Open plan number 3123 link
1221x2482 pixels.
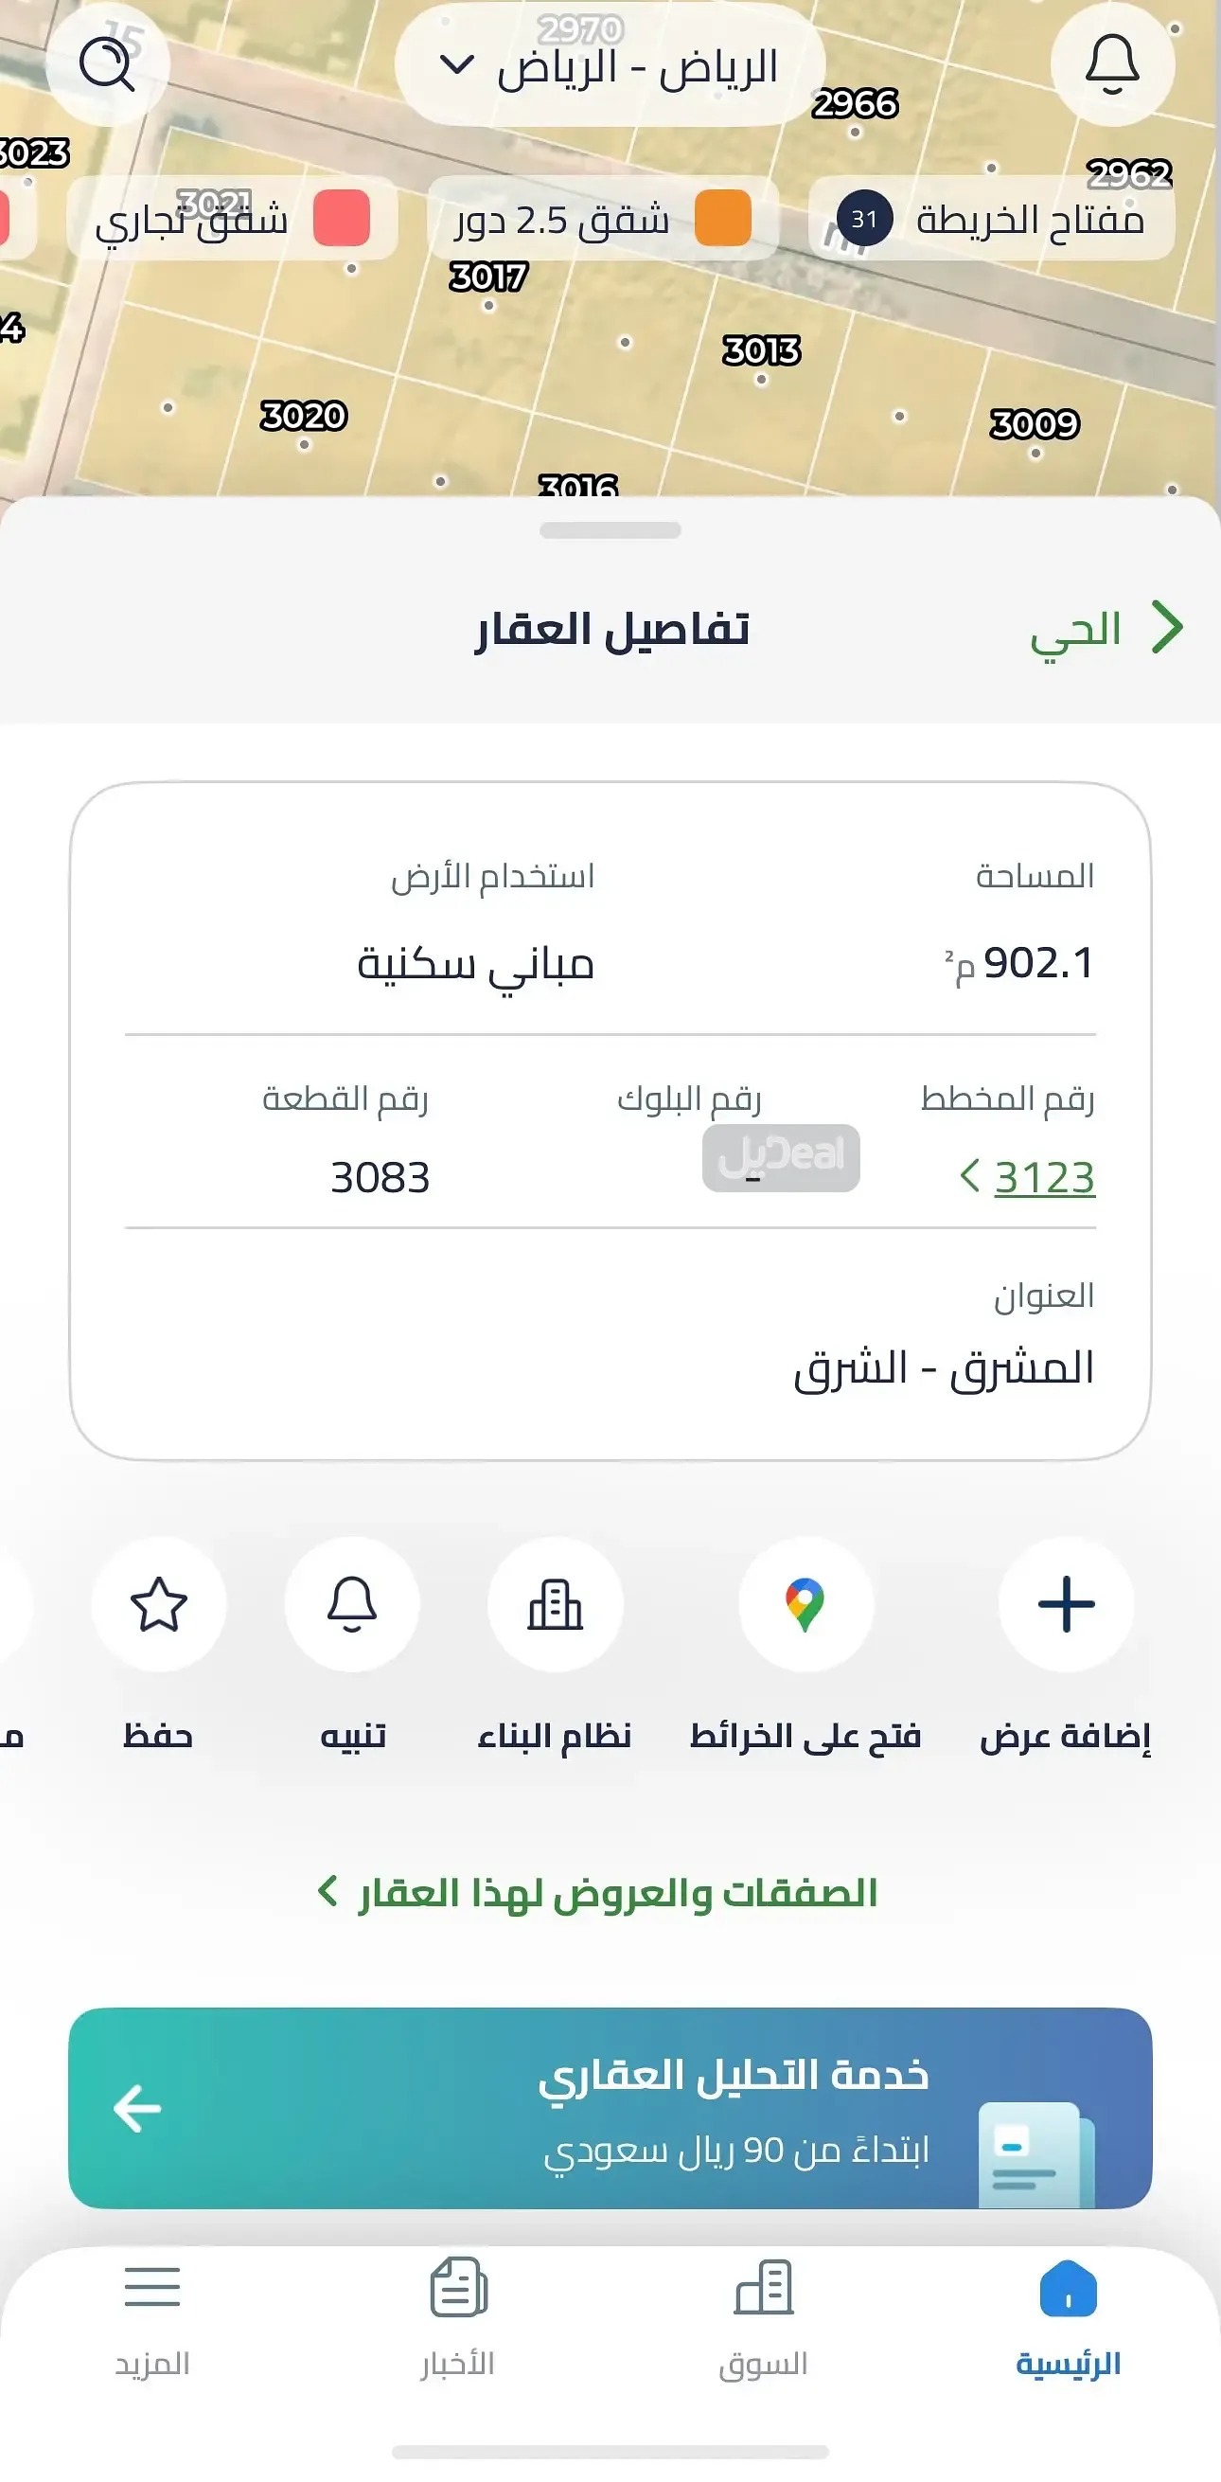pyautogui.click(x=1043, y=1177)
